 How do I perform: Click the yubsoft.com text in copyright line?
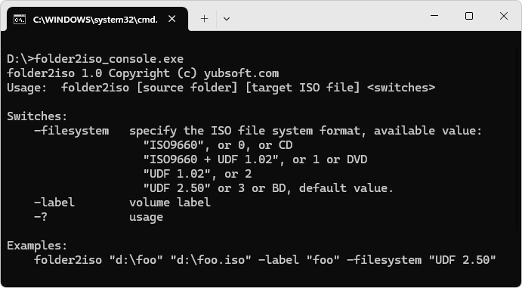[x=241, y=73]
